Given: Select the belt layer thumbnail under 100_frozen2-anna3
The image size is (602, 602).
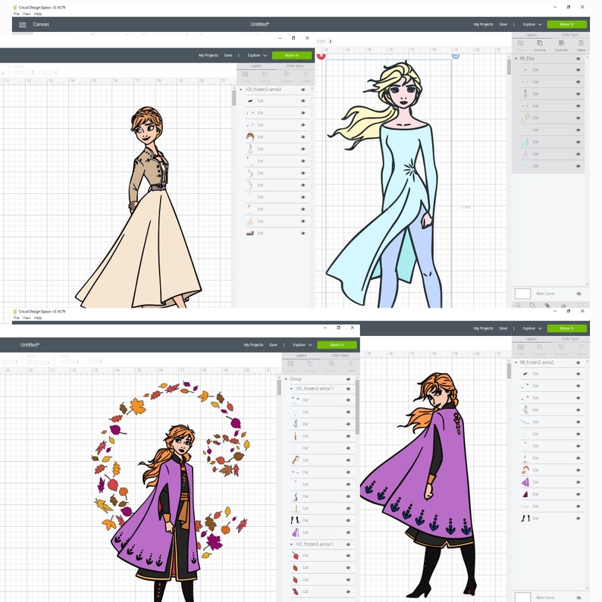Looking at the screenshot, I should click(250, 233).
